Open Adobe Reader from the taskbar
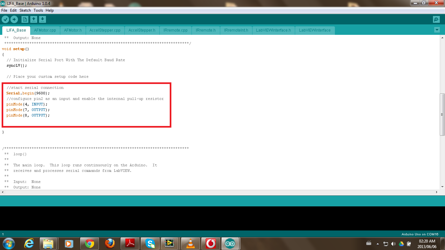 click(130, 243)
